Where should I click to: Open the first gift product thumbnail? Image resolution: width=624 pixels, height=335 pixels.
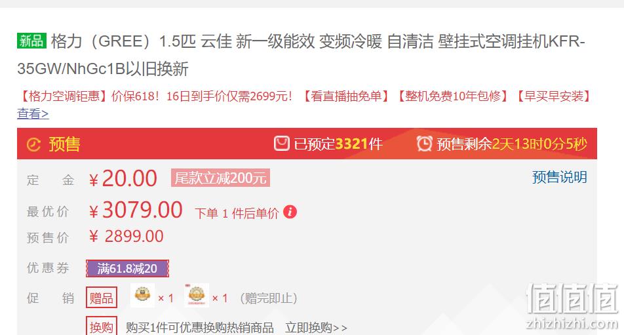click(x=142, y=295)
